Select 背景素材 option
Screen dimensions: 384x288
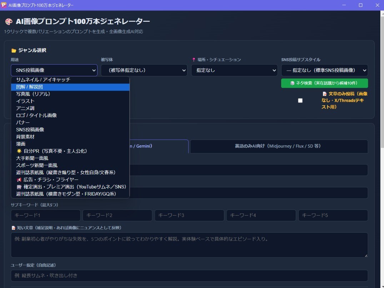pyautogui.click(x=70, y=137)
